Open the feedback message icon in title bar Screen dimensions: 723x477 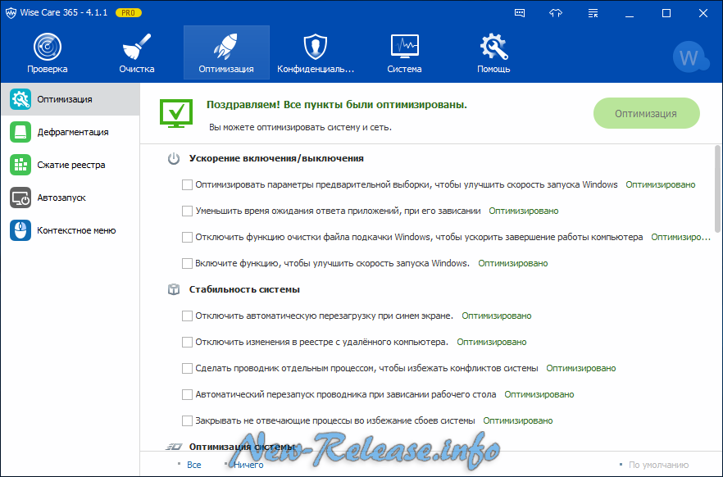(x=520, y=13)
